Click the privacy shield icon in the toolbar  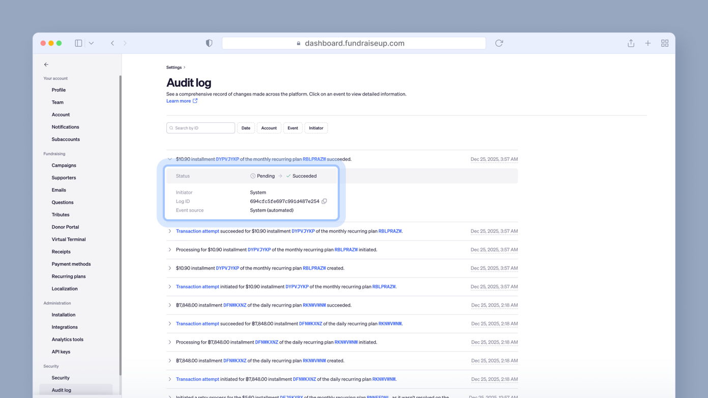[x=209, y=43]
